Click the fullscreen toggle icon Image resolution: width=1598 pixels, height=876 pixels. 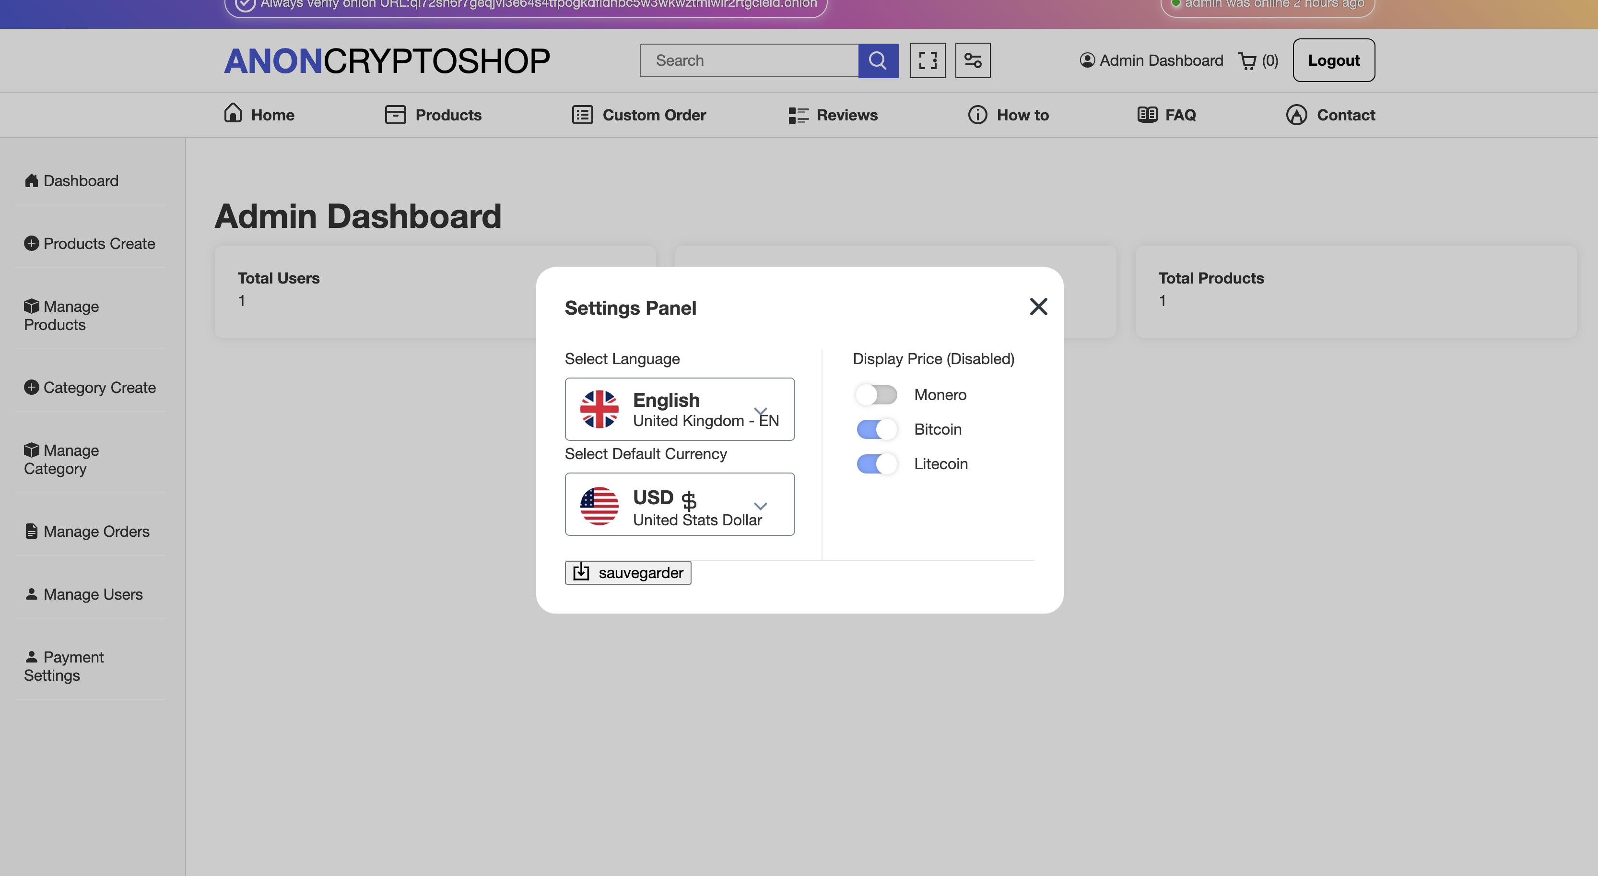928,60
